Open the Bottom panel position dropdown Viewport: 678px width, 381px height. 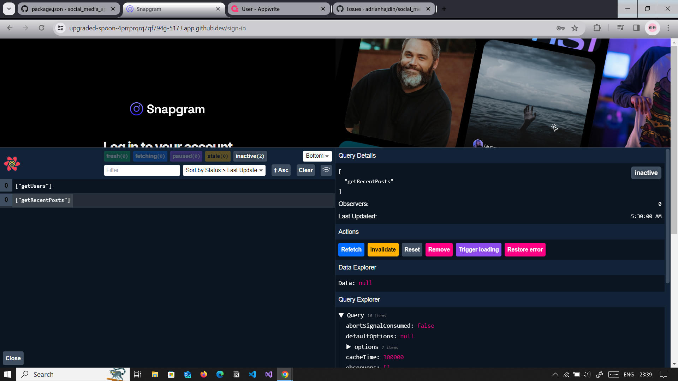pos(317,156)
